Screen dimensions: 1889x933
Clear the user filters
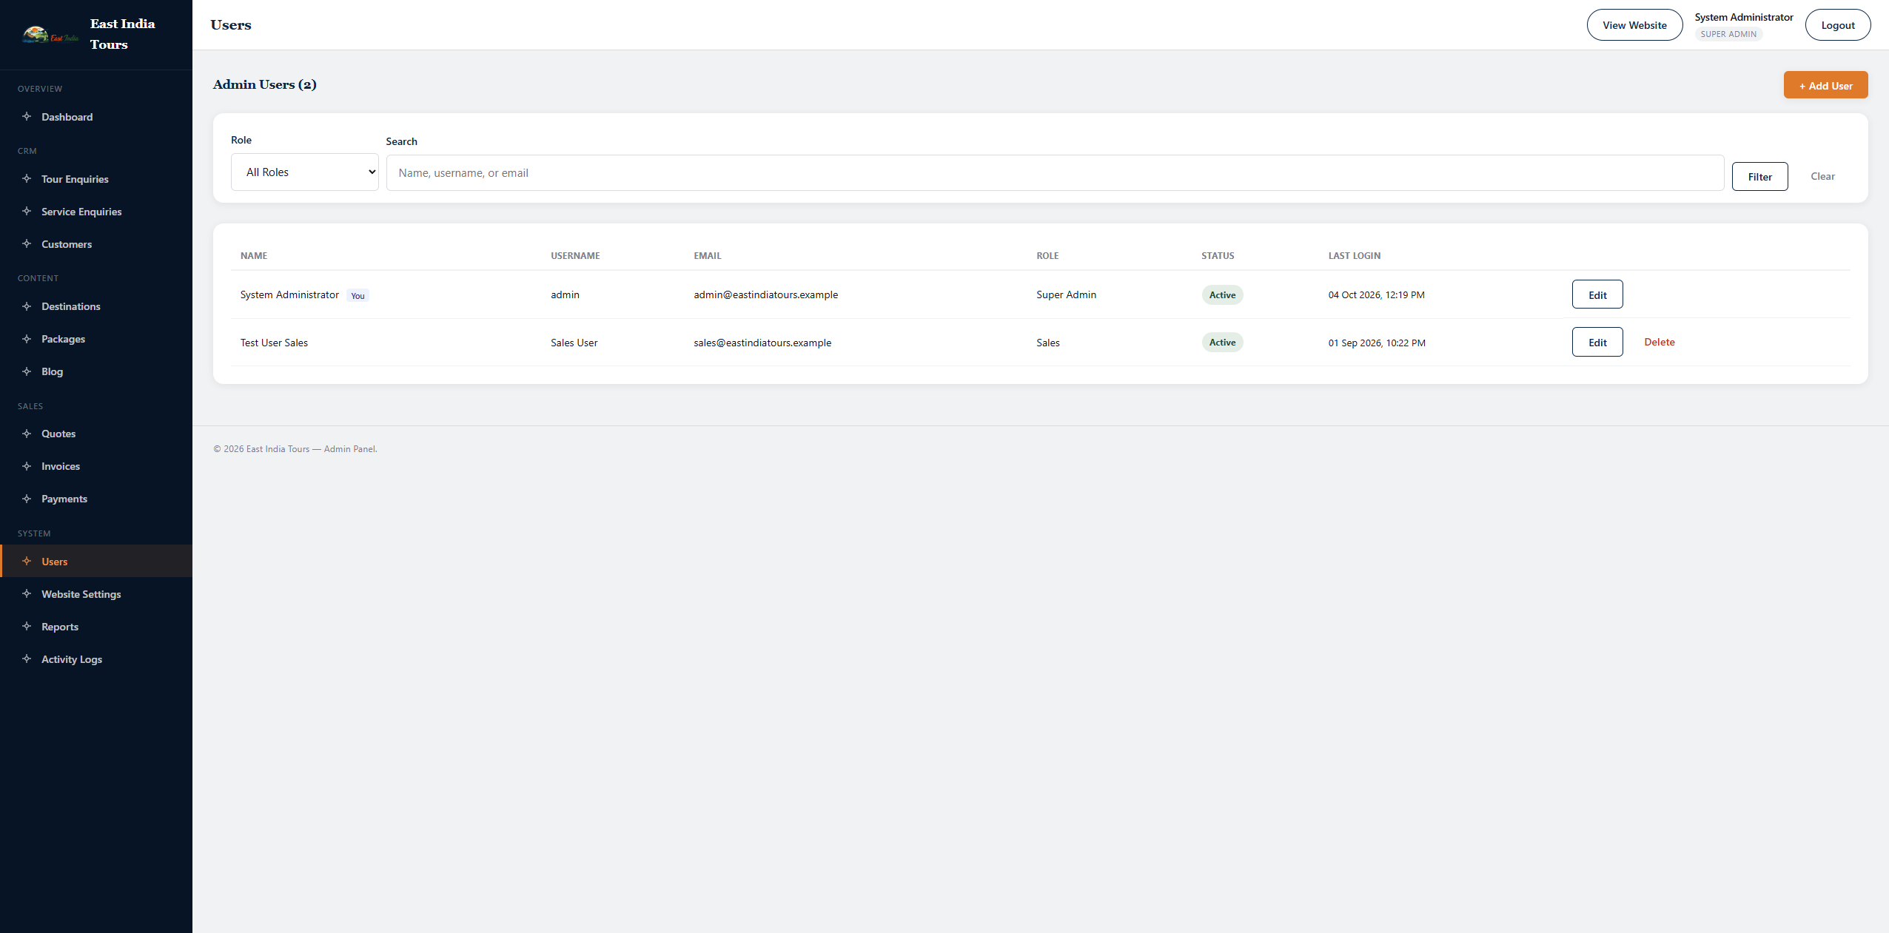coord(1822,176)
